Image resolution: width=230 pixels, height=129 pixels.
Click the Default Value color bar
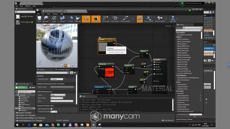coord(62,87)
